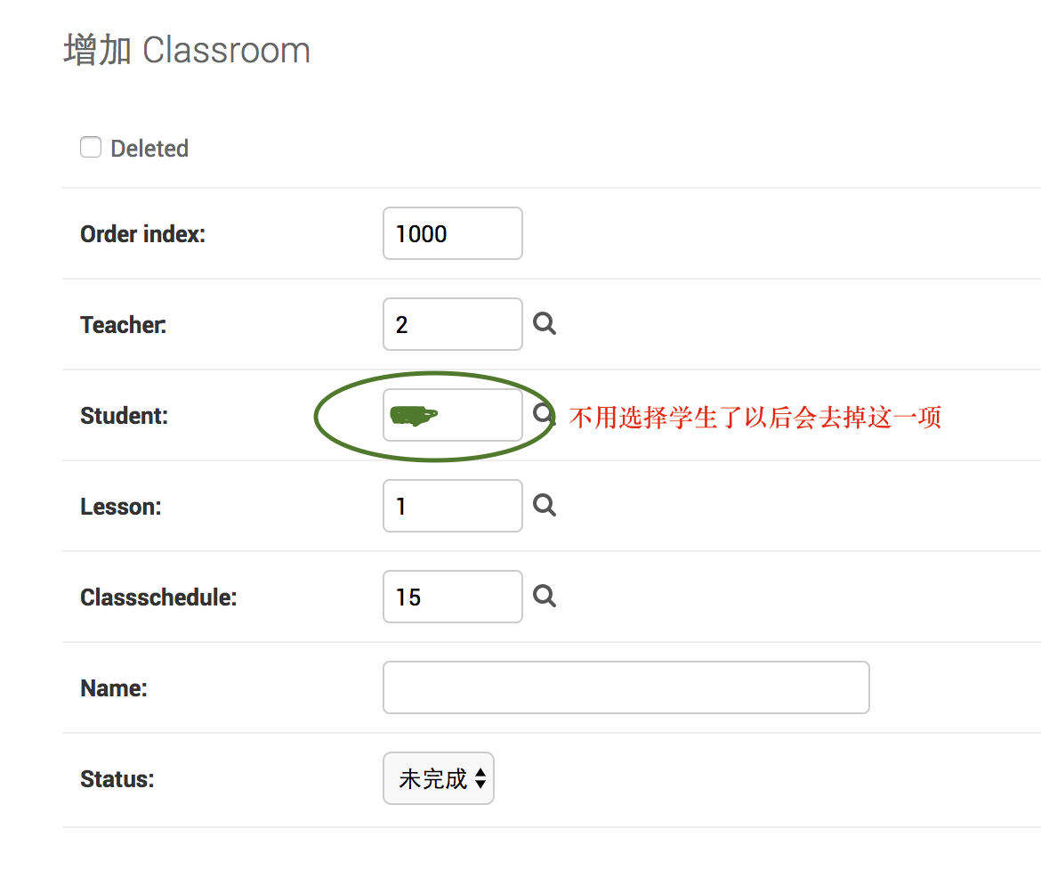This screenshot has width=1041, height=878.
Task: Focus the Classschedule field containing 15
Action: pos(453,597)
